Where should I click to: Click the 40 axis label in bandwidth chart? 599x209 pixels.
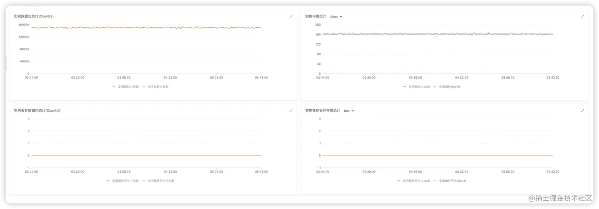[x=319, y=64]
